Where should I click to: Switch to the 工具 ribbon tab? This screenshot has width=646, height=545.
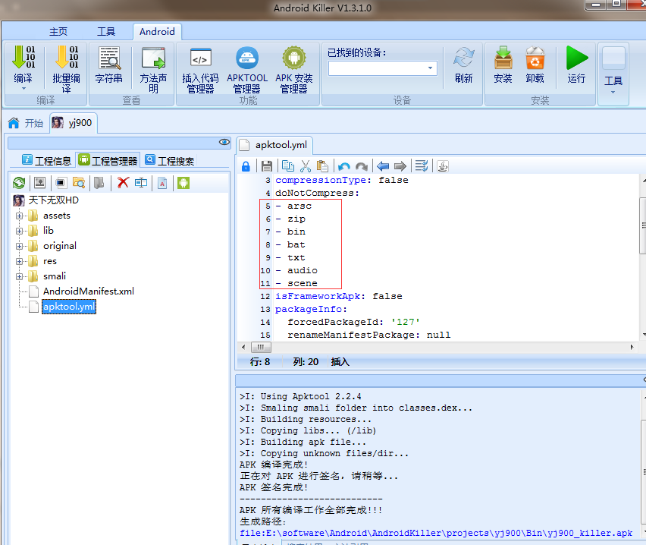pyautogui.click(x=105, y=31)
